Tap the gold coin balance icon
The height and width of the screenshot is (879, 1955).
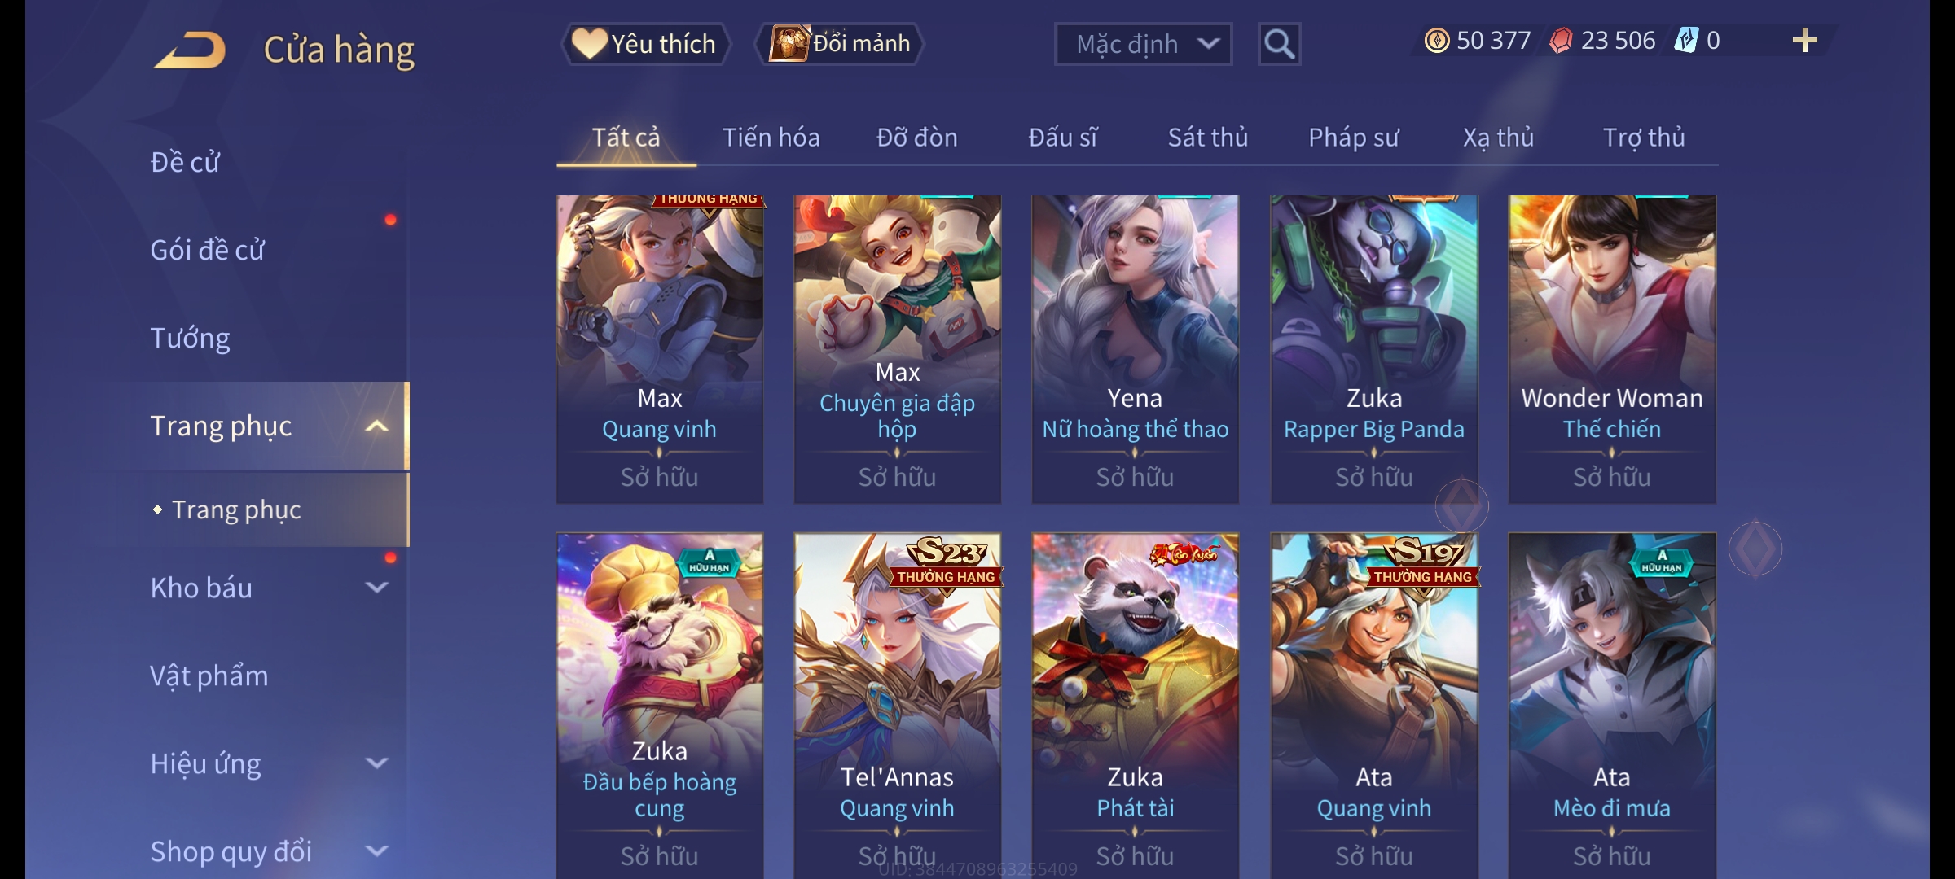tap(1437, 41)
